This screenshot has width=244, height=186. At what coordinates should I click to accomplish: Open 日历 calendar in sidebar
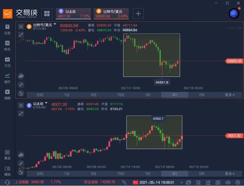[7, 62]
